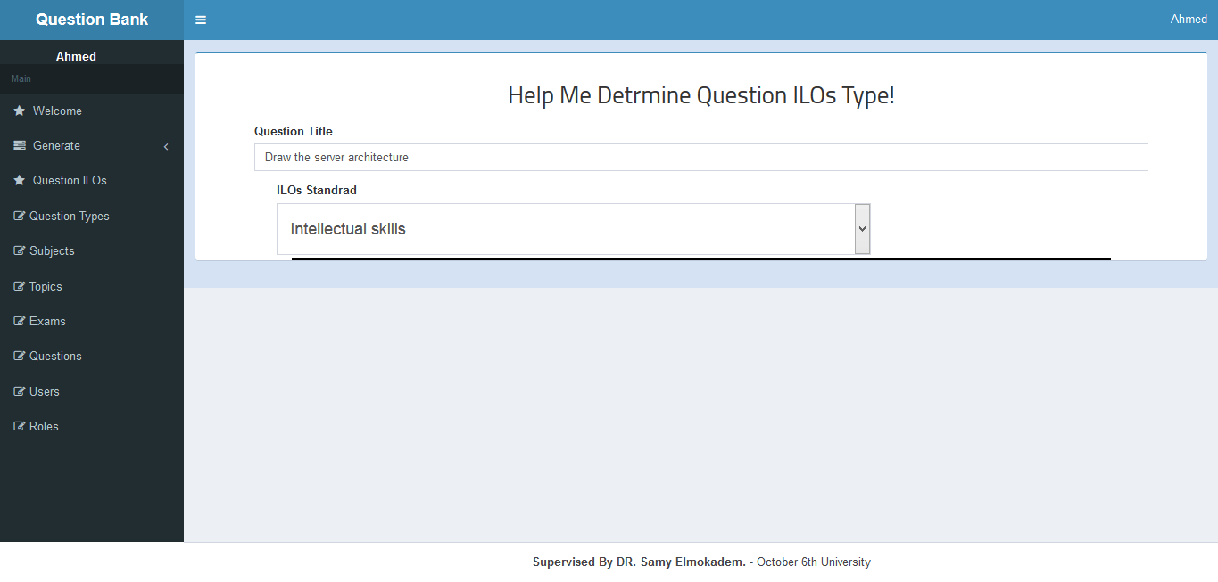Click the edit icon beside Question Types
1218x582 pixels.
pyautogui.click(x=20, y=216)
